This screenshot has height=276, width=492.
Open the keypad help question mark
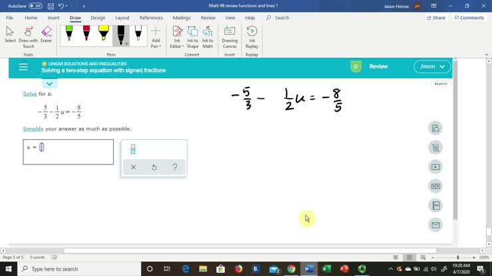click(x=175, y=167)
